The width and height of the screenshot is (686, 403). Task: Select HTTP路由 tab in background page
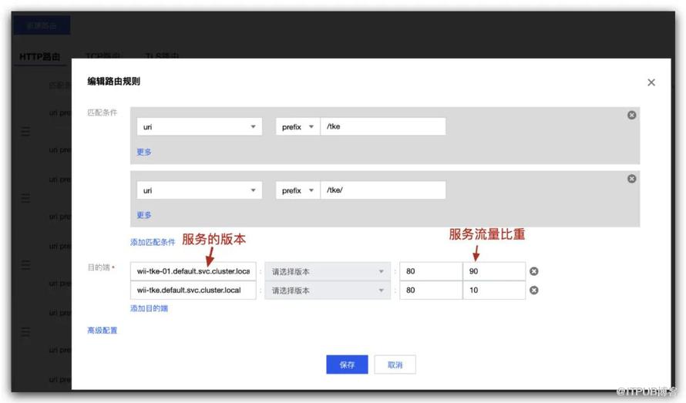tap(40, 56)
